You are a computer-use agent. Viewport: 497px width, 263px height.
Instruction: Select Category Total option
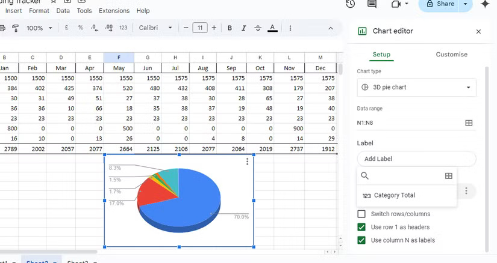(x=394, y=196)
